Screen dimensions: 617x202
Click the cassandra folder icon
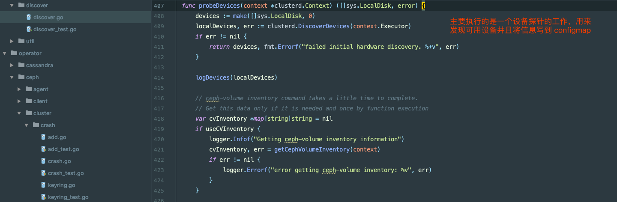[21, 65]
